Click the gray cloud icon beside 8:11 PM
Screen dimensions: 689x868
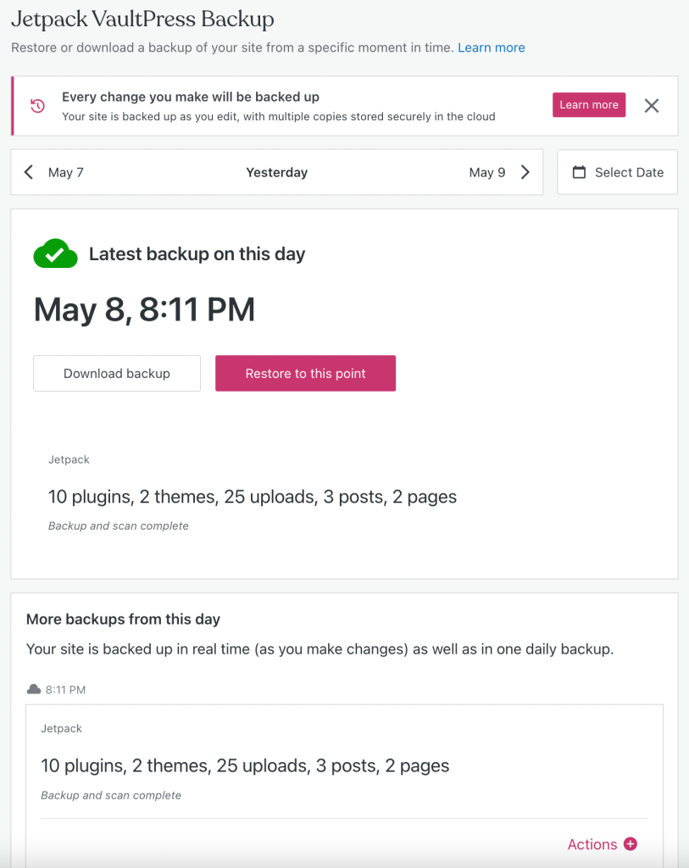pos(34,689)
